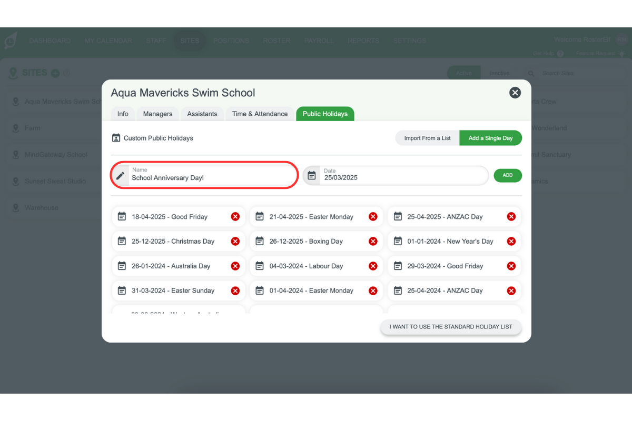632x421 pixels.
Task: Click the Custom Public Holidays badge icon
Action: tap(116, 137)
